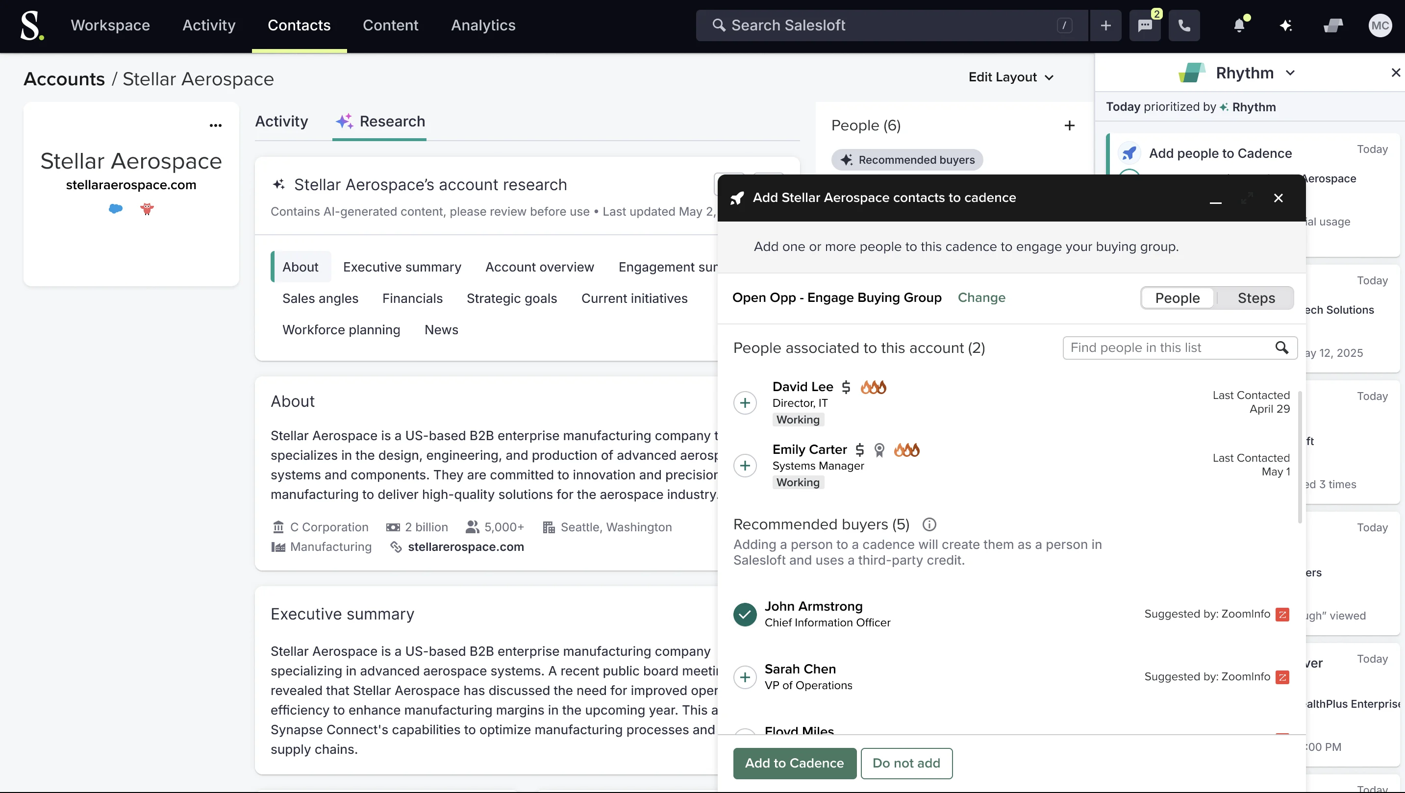Open the Contacts top menu
Image resolution: width=1405 pixels, height=793 pixels.
point(299,25)
